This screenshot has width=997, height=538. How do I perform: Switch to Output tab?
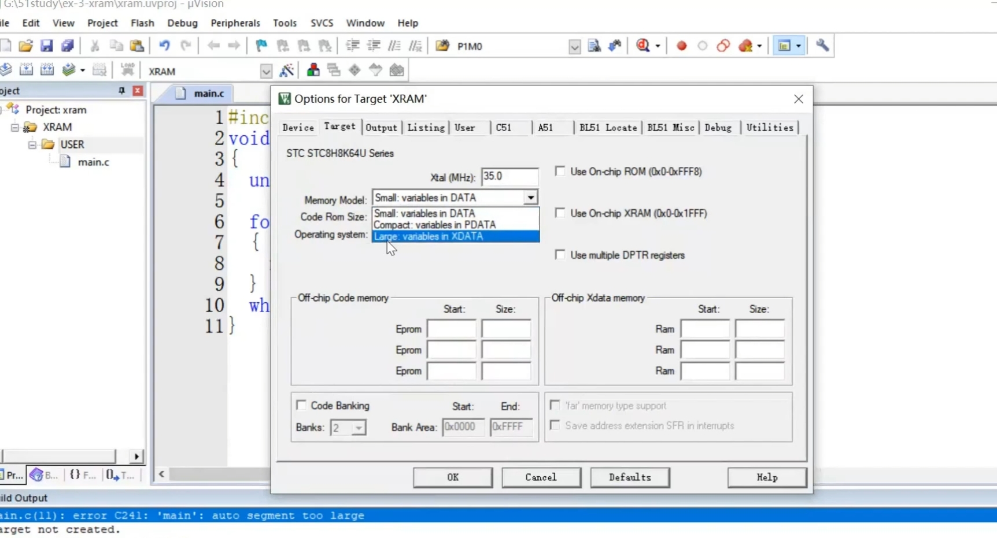tap(382, 128)
